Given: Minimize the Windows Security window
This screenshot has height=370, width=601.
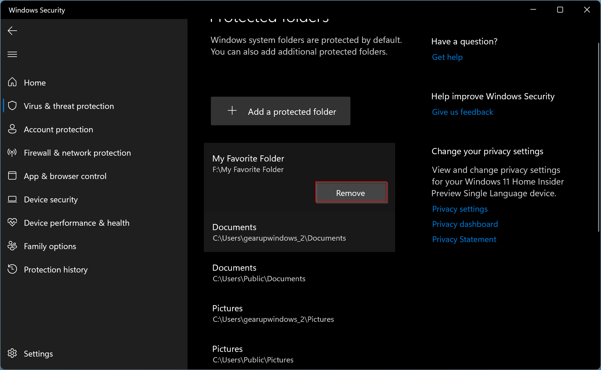Looking at the screenshot, I should 533,10.
